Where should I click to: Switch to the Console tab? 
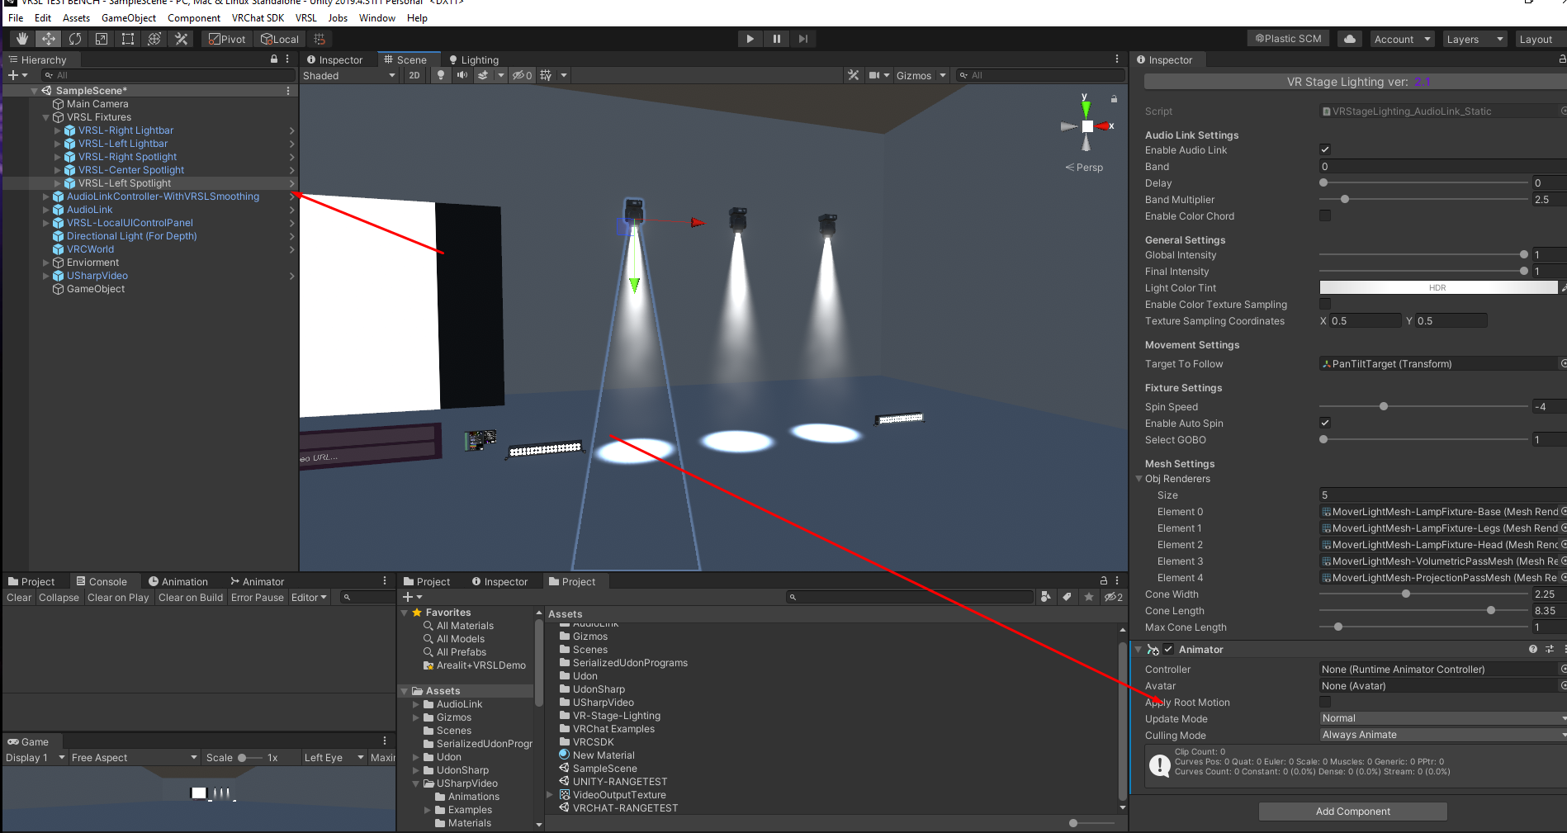(x=101, y=581)
